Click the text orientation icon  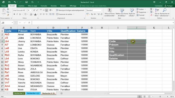point(51,10)
